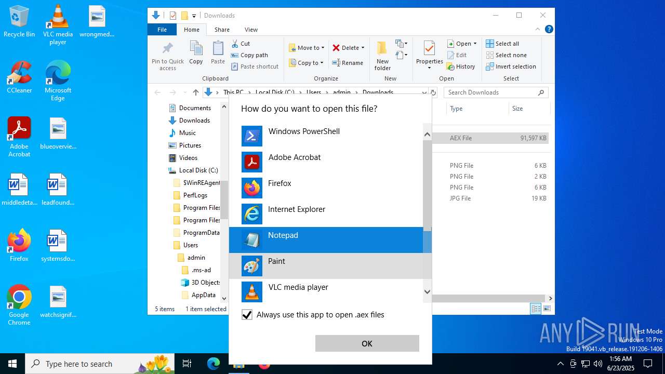Open the Windows Start menu
Screen dimensions: 665x374
click(12, 364)
